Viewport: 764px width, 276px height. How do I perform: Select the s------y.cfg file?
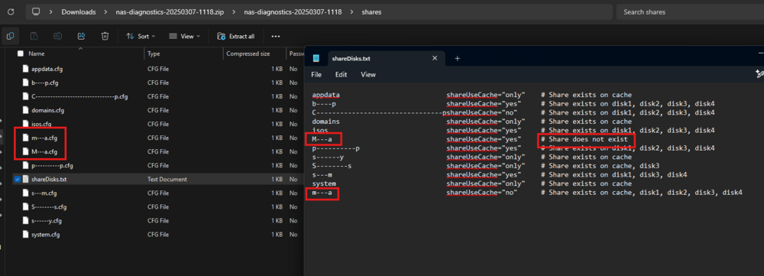(x=47, y=221)
